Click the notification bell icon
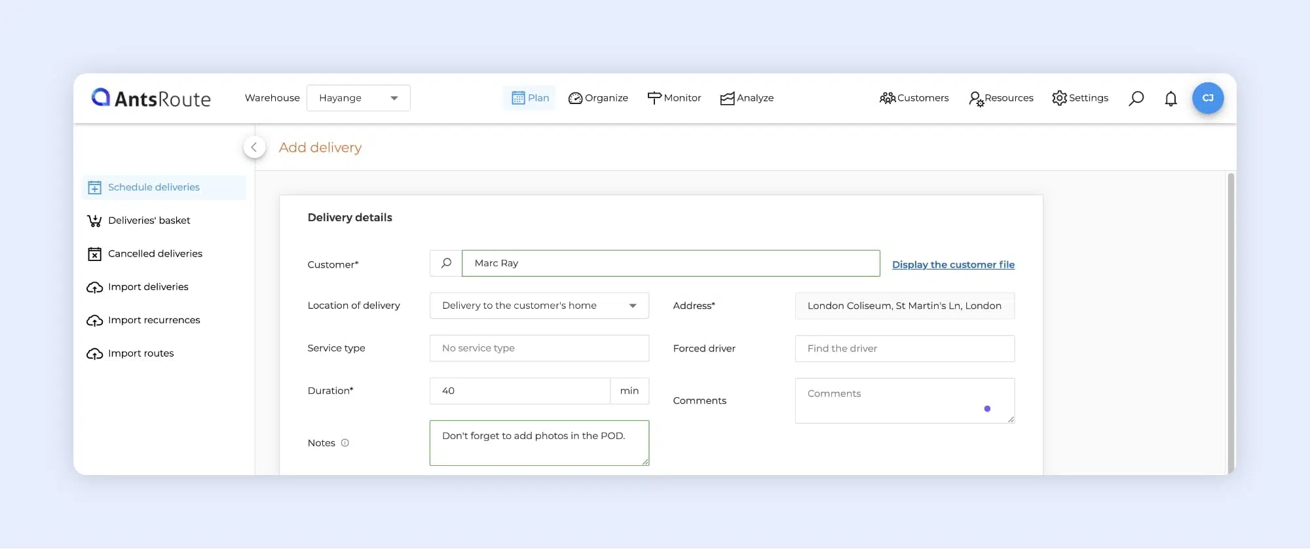Viewport: 1310px width, 549px height. tap(1170, 98)
